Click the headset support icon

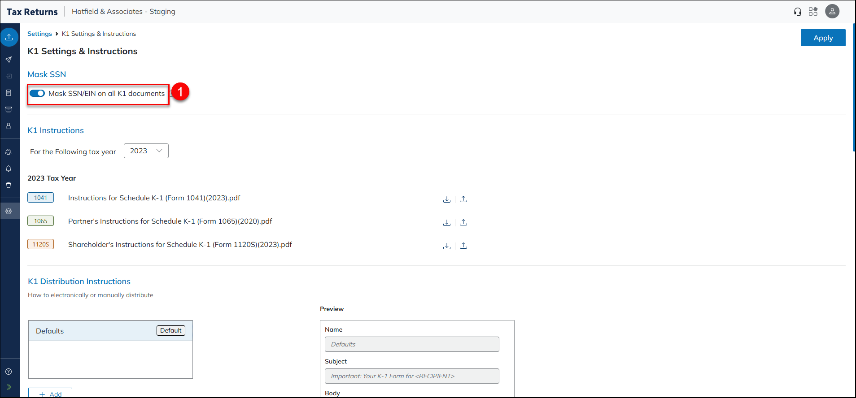click(x=797, y=12)
